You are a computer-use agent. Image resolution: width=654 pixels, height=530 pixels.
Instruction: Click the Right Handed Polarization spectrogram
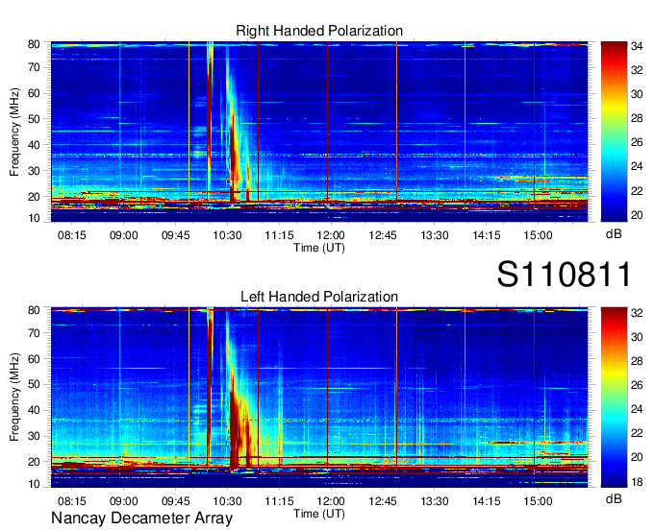pos(319,132)
